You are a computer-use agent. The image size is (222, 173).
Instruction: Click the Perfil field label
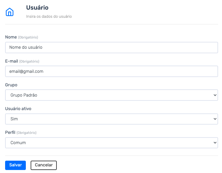[x=10, y=132]
